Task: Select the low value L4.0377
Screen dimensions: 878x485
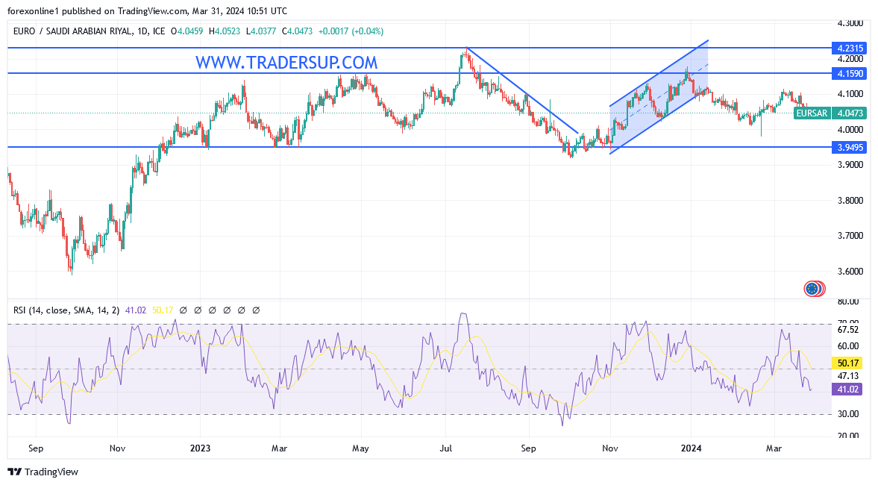Action: point(261,31)
